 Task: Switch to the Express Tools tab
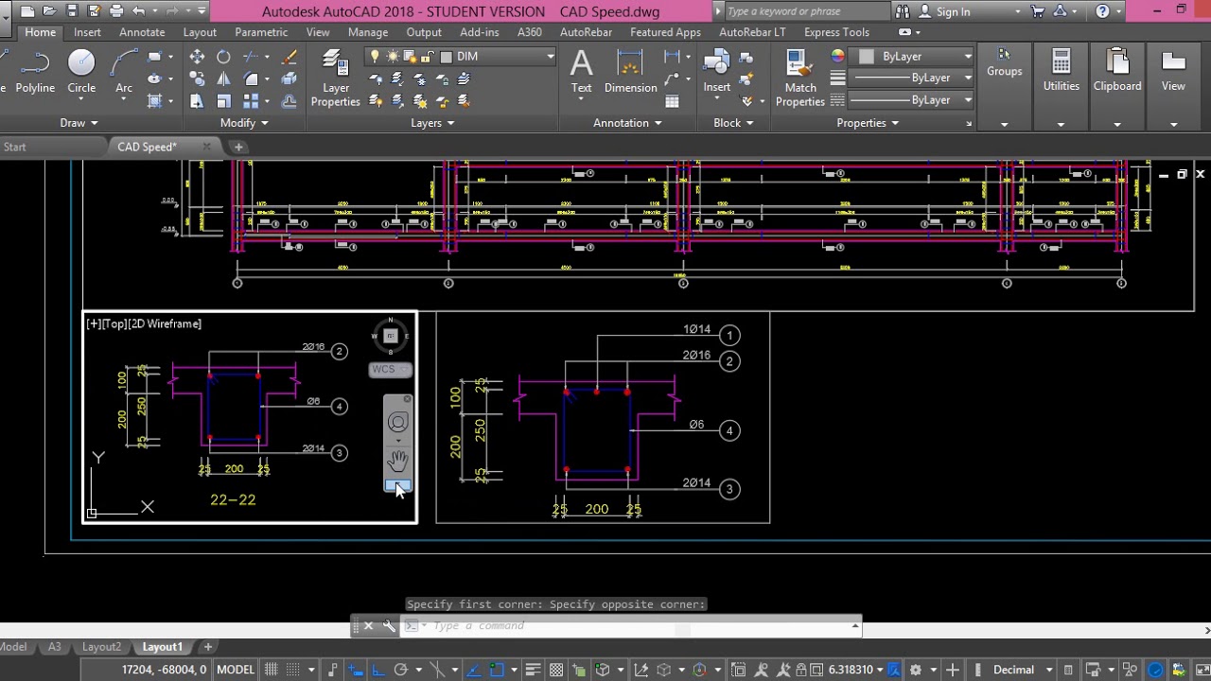coord(836,32)
